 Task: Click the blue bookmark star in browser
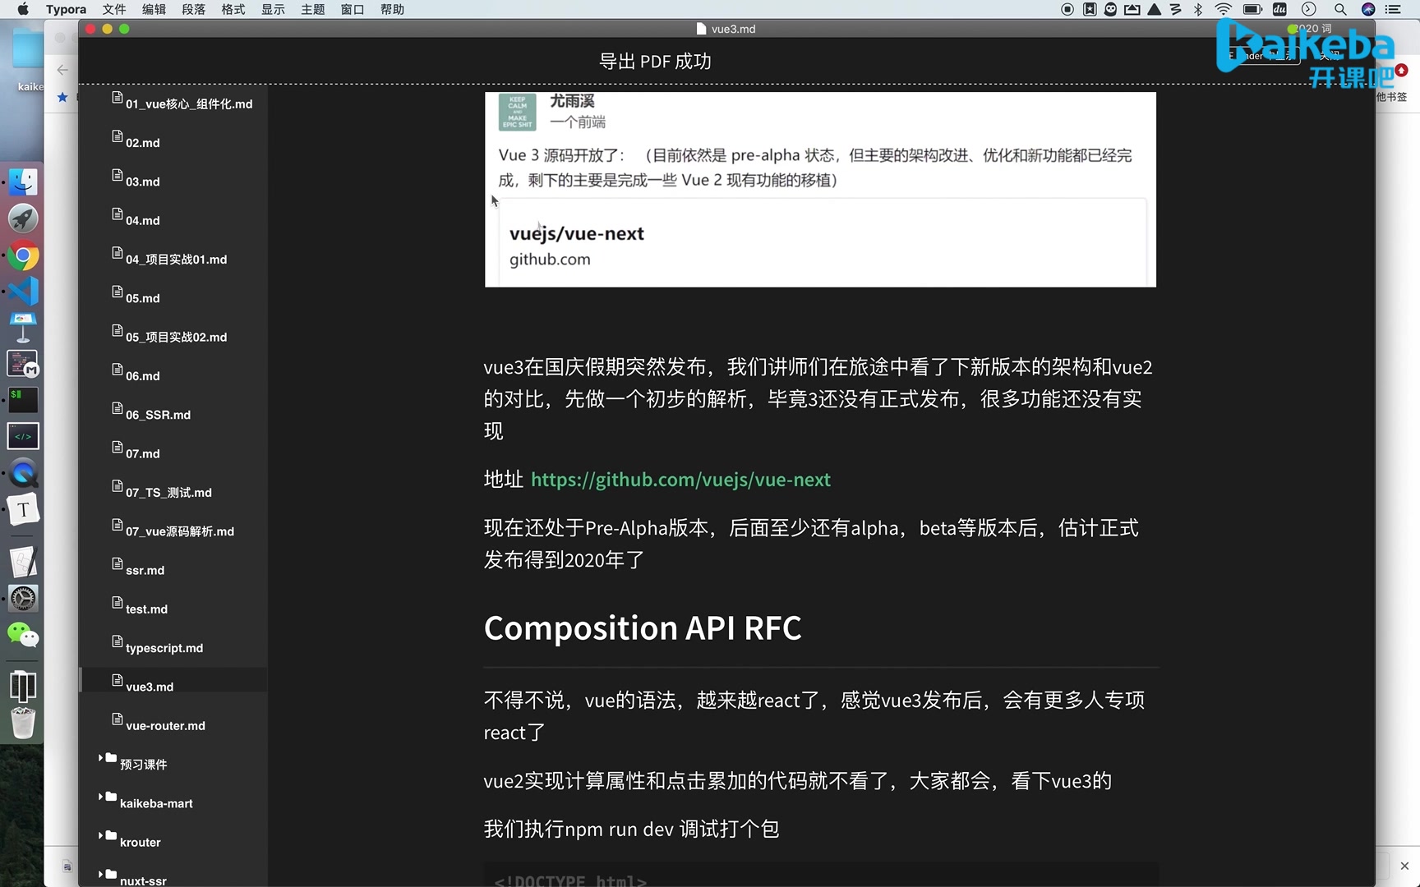point(62,97)
